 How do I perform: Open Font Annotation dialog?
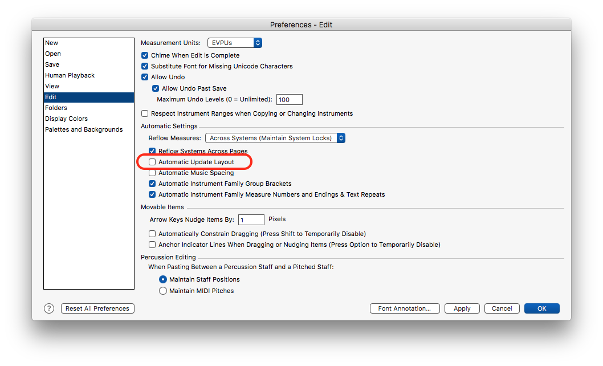pos(405,308)
